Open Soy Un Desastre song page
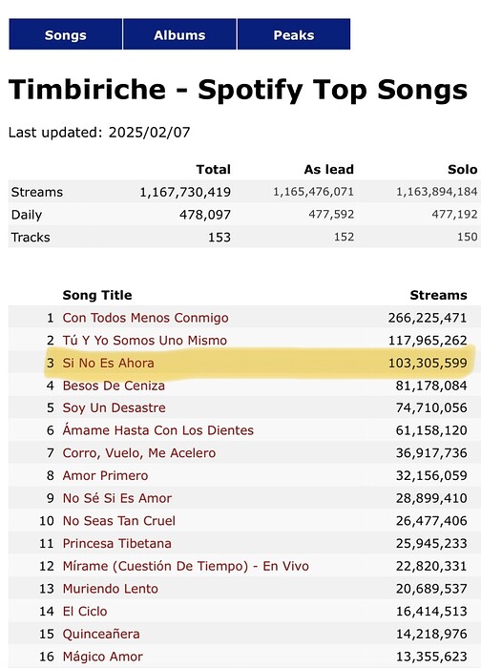Image resolution: width=481 pixels, height=668 pixels. tap(114, 407)
